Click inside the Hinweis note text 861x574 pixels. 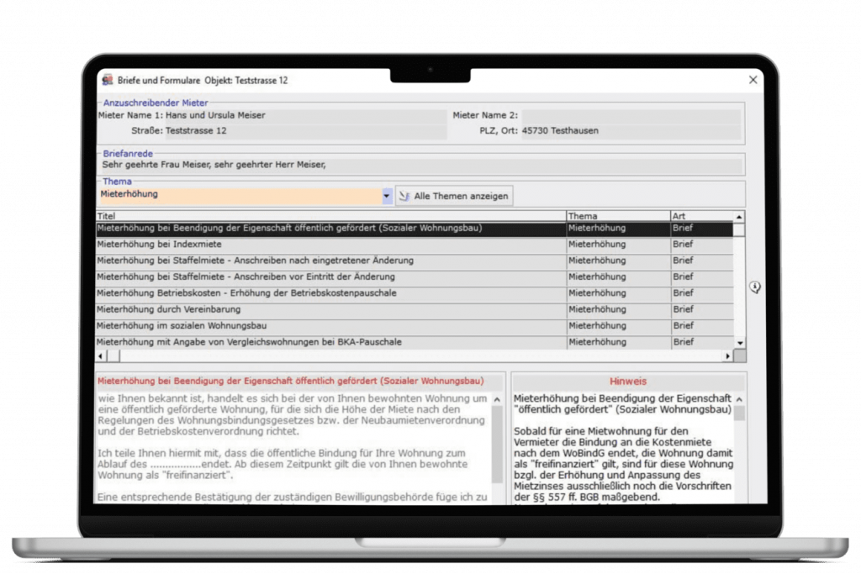[623, 447]
